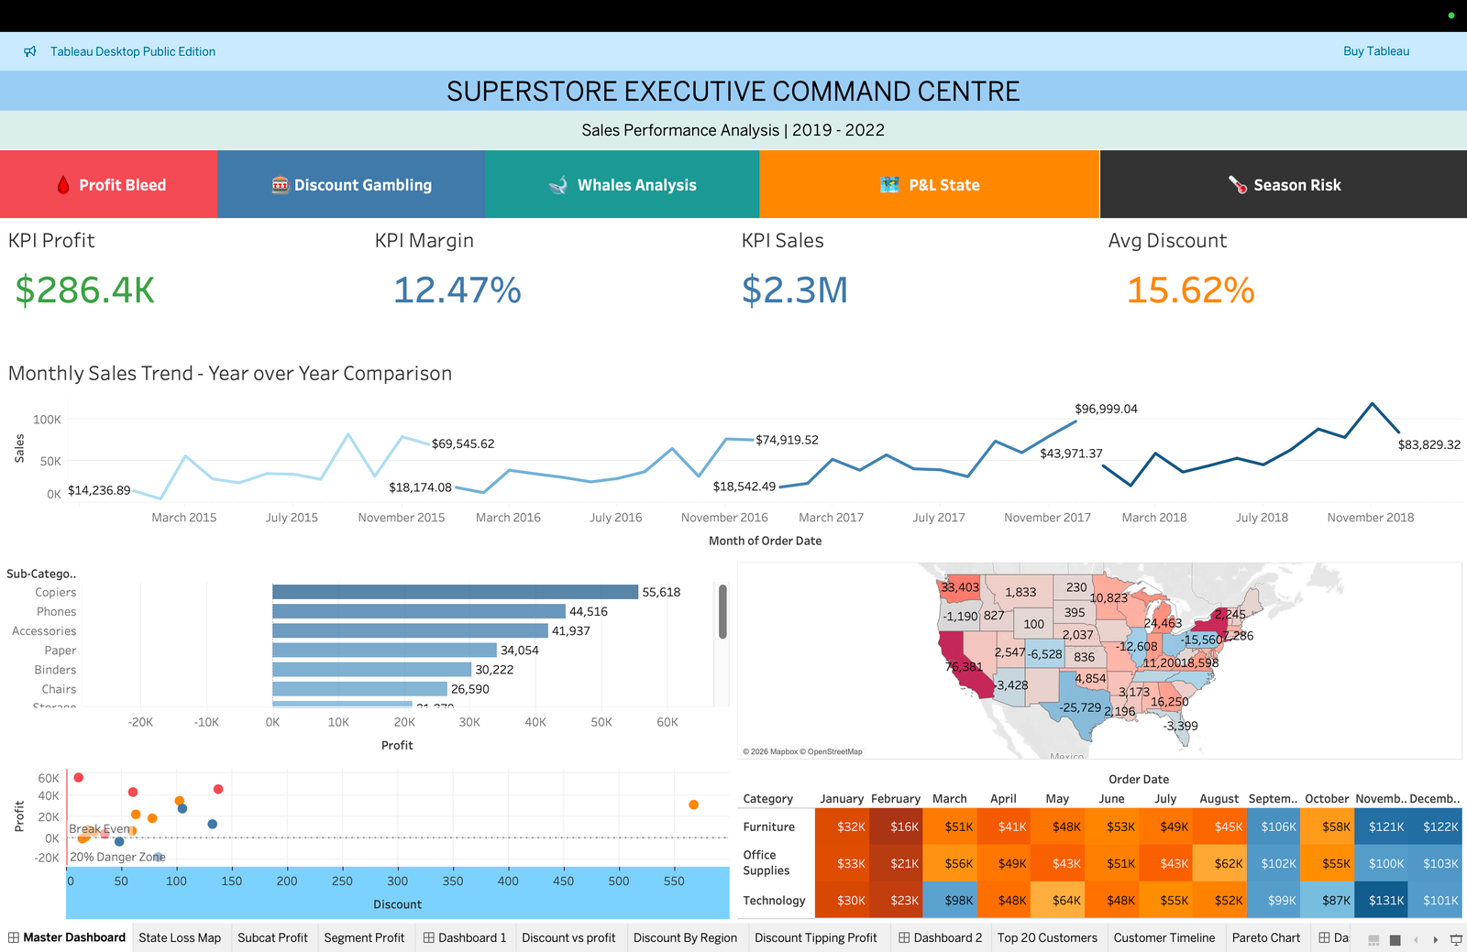This screenshot has width=1467, height=952.
Task: Click the whale icon on Whales Analysis
Action: [x=558, y=185]
